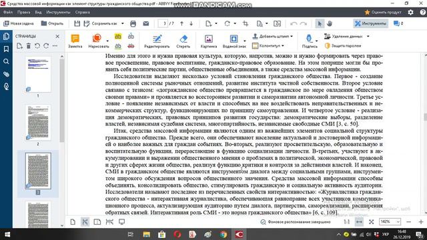The height and width of the screenshot is (240, 427).
Task: Zoom out with minus button
Action: point(408,222)
